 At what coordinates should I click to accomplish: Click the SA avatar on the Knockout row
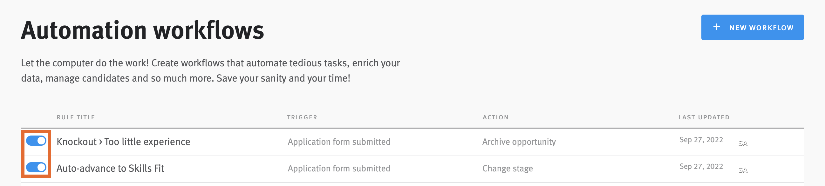[743, 143]
